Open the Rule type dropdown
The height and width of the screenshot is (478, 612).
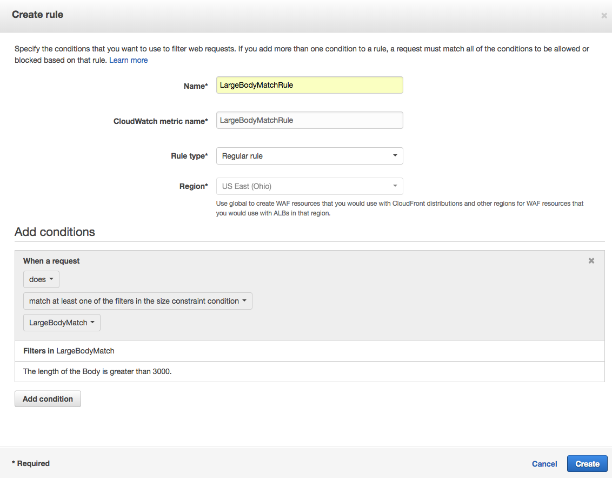pos(309,156)
